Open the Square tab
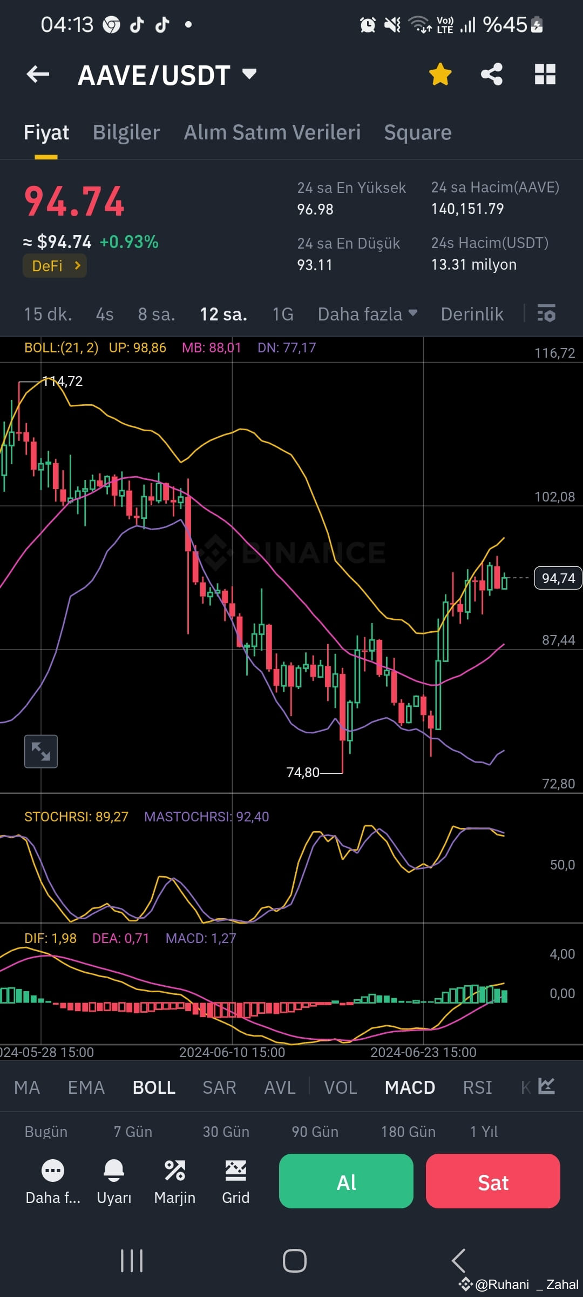This screenshot has width=583, height=1297. click(x=418, y=132)
